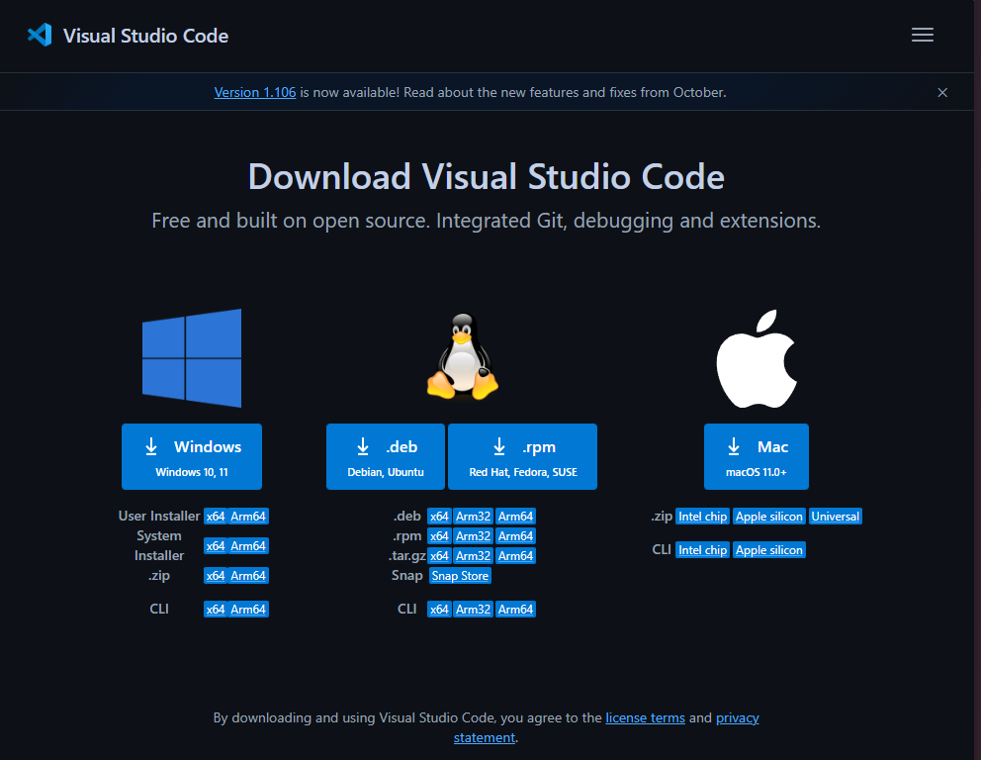
Task: Select Arm64 for Windows System Installer
Action: tap(248, 546)
